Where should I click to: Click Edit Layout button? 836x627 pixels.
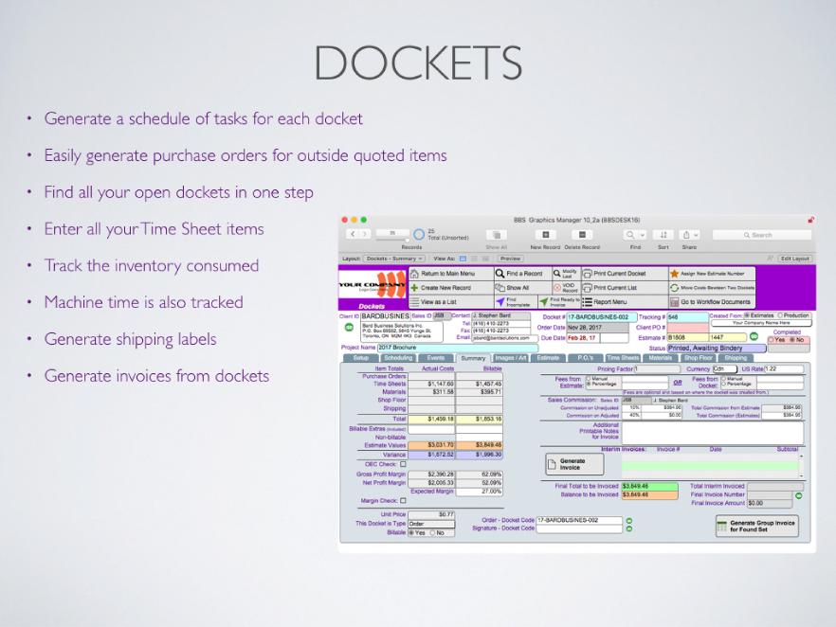(x=795, y=259)
